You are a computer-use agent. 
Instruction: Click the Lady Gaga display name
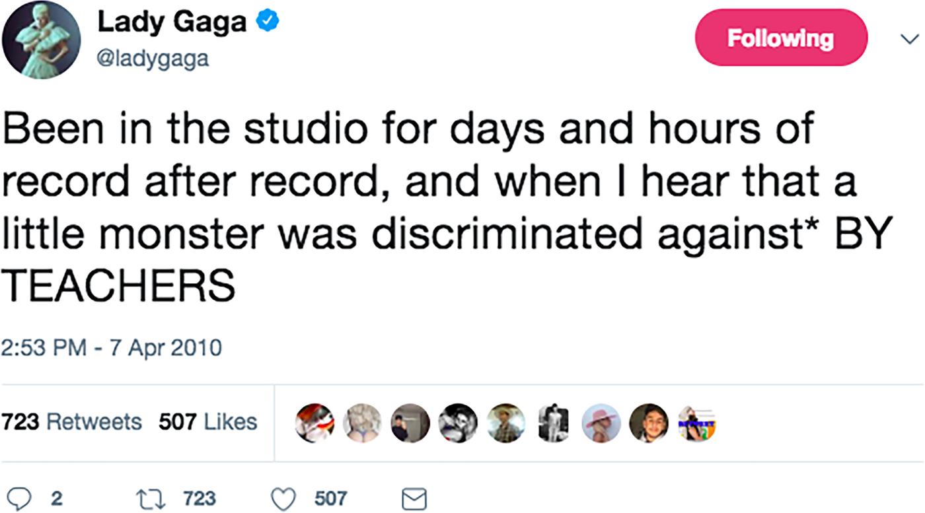pyautogui.click(x=172, y=23)
